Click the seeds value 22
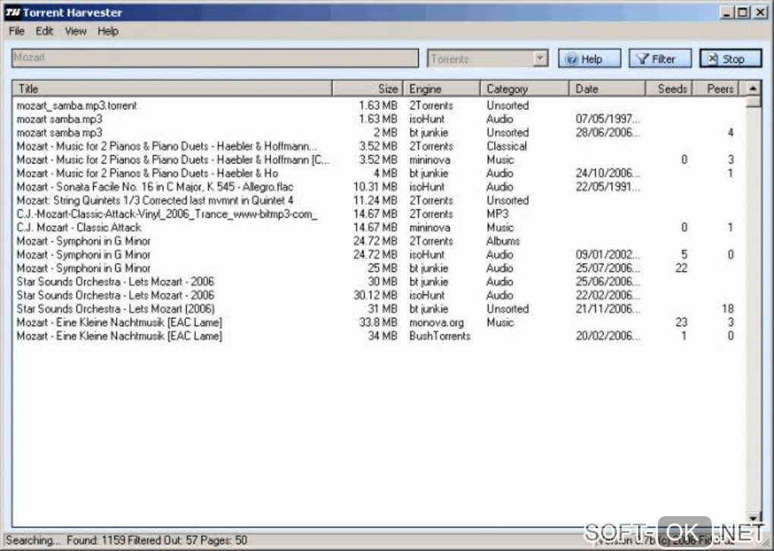774x551 pixels. [x=681, y=268]
